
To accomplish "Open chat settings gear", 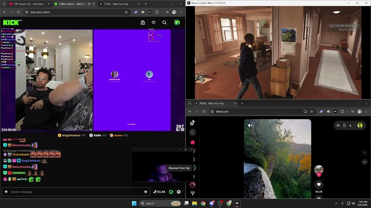I will point(179,192).
